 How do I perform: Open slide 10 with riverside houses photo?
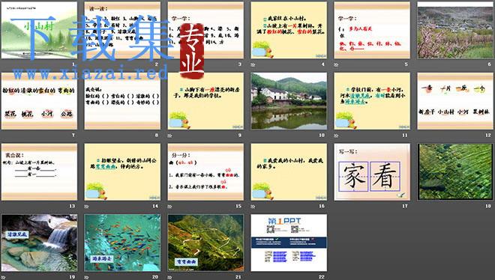click(289, 101)
